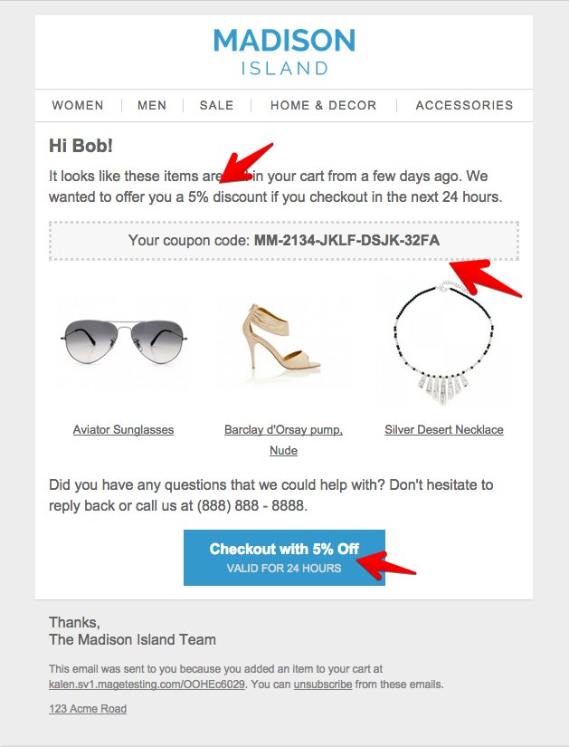The image size is (569, 747).
Task: Click the Silver Desert Necklace link
Action: click(x=443, y=430)
